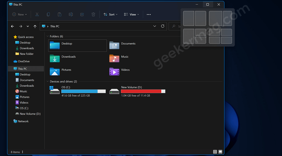Snap to top-left quadrant of four-grid layout
Viewport: 282px width, 156px height.
pos(214,32)
